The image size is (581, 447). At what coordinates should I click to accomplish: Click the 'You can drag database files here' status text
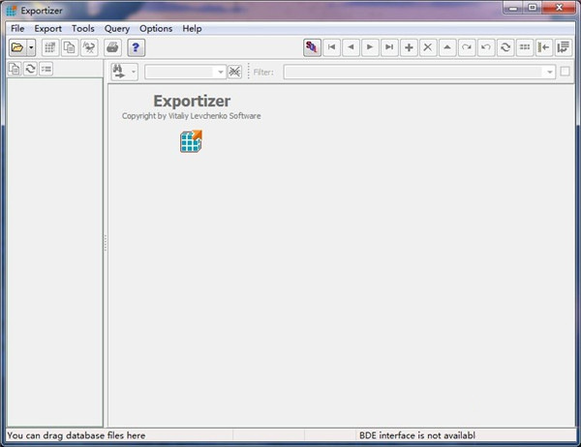click(76, 435)
